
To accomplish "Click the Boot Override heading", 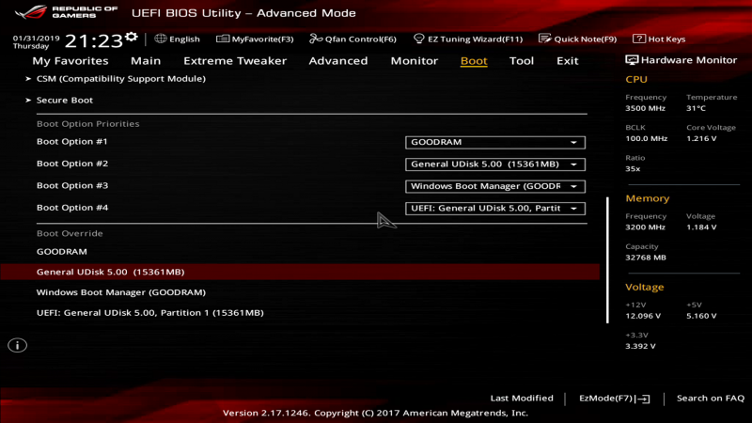I will pyautogui.click(x=70, y=233).
